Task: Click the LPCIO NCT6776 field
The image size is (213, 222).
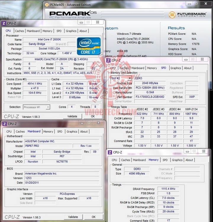Action: pos(62,161)
